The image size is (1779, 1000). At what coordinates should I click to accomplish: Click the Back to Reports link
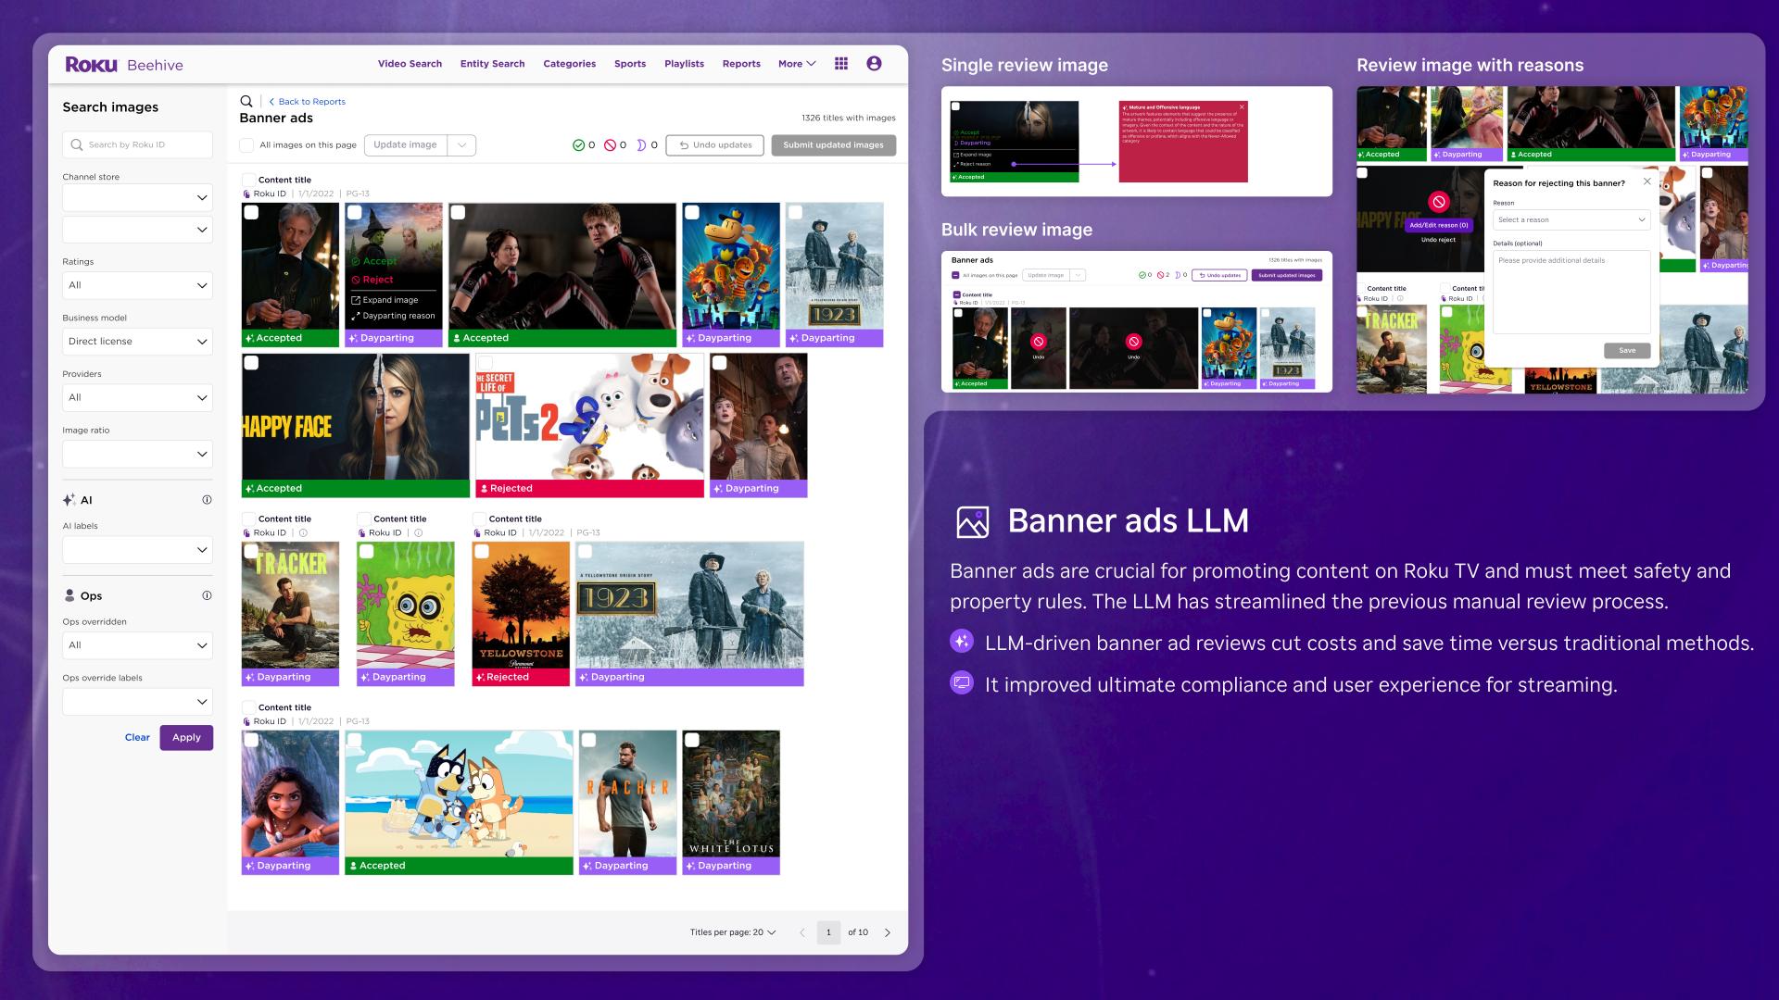pos(309,101)
